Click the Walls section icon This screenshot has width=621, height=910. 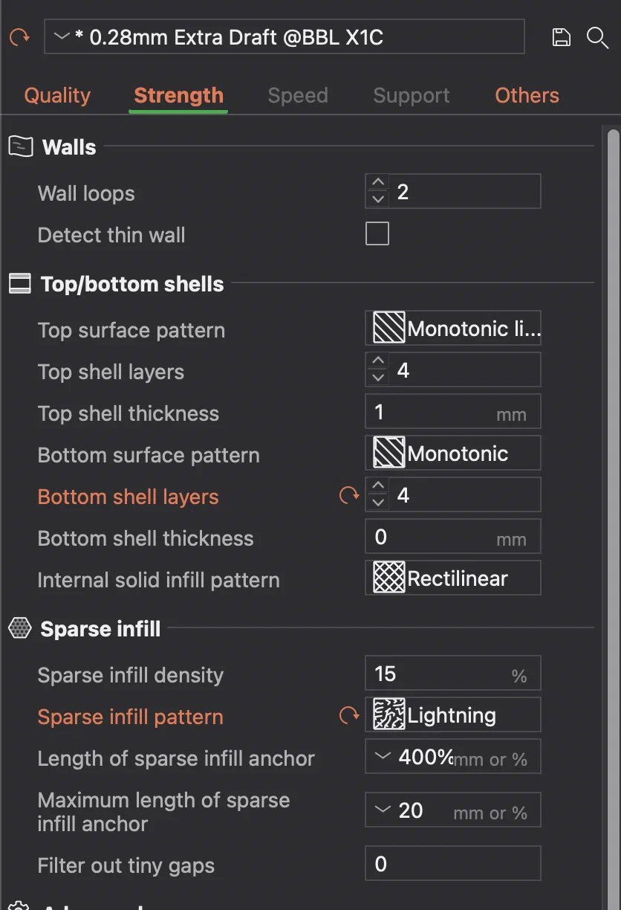pos(21,146)
